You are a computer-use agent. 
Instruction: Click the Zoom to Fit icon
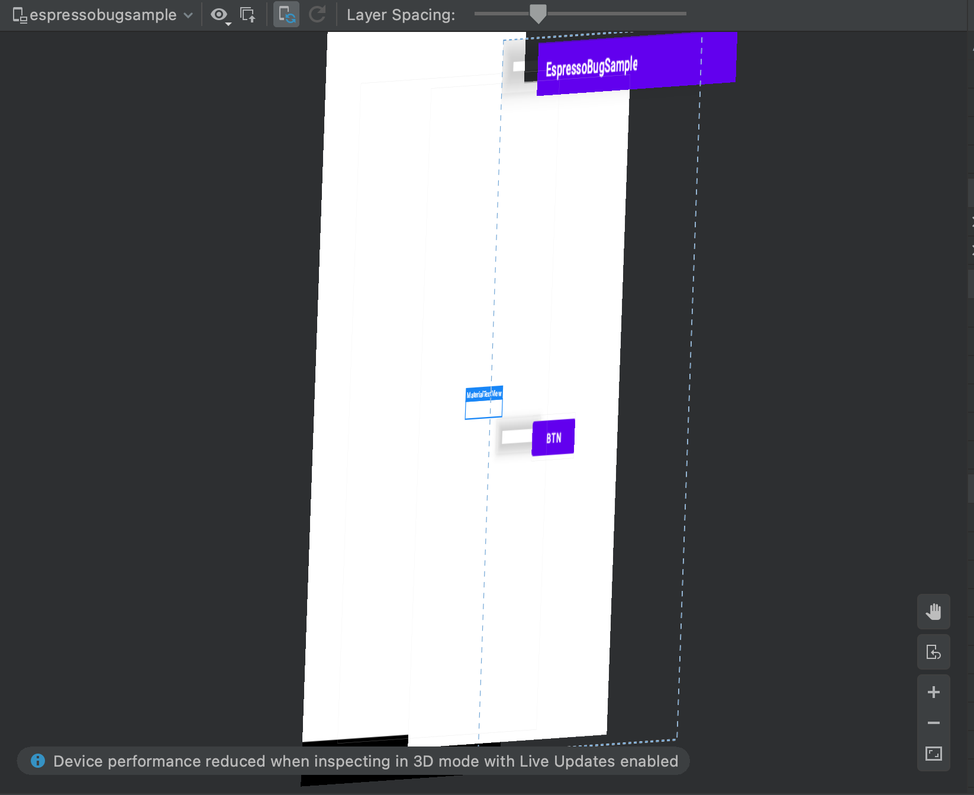click(x=934, y=754)
